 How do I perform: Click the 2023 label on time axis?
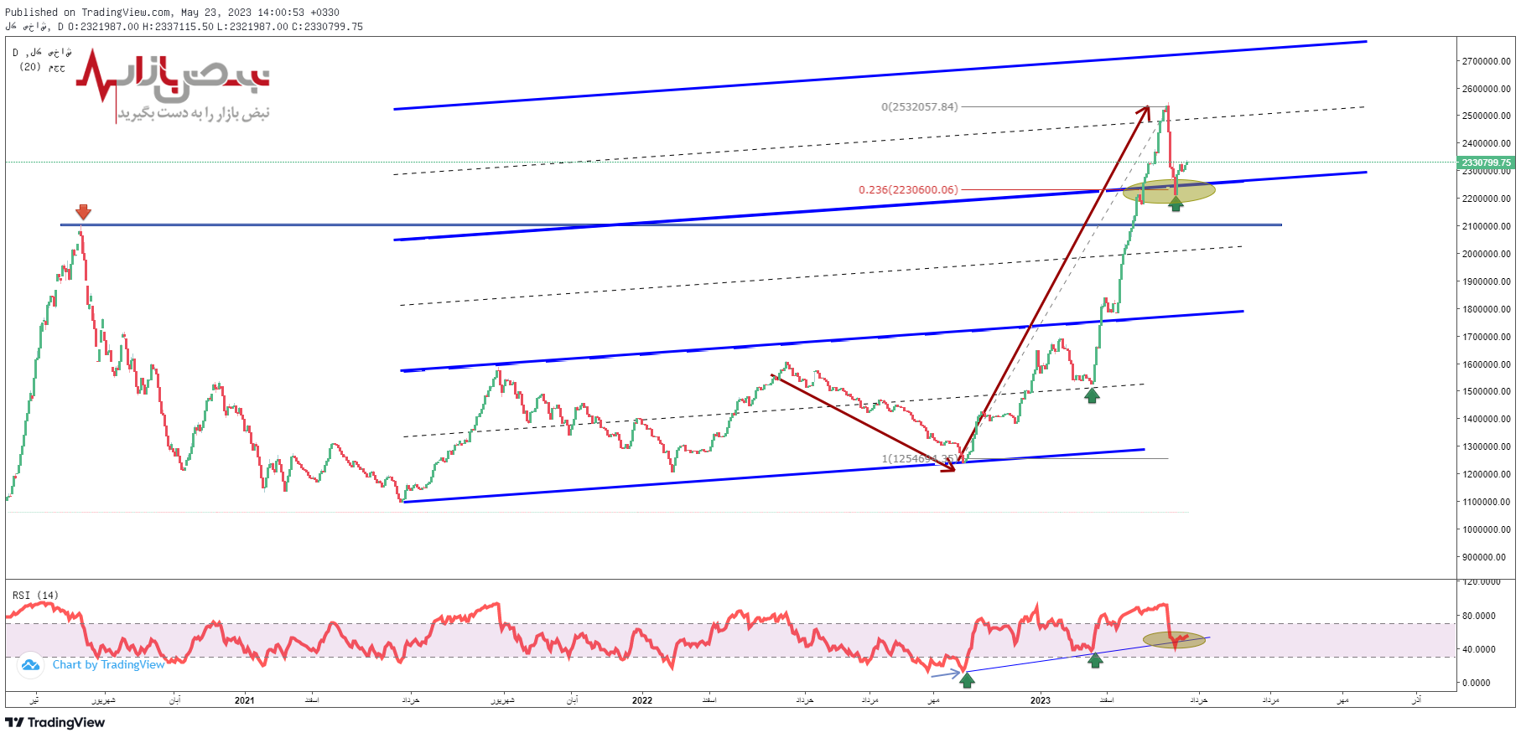pyautogui.click(x=1041, y=700)
